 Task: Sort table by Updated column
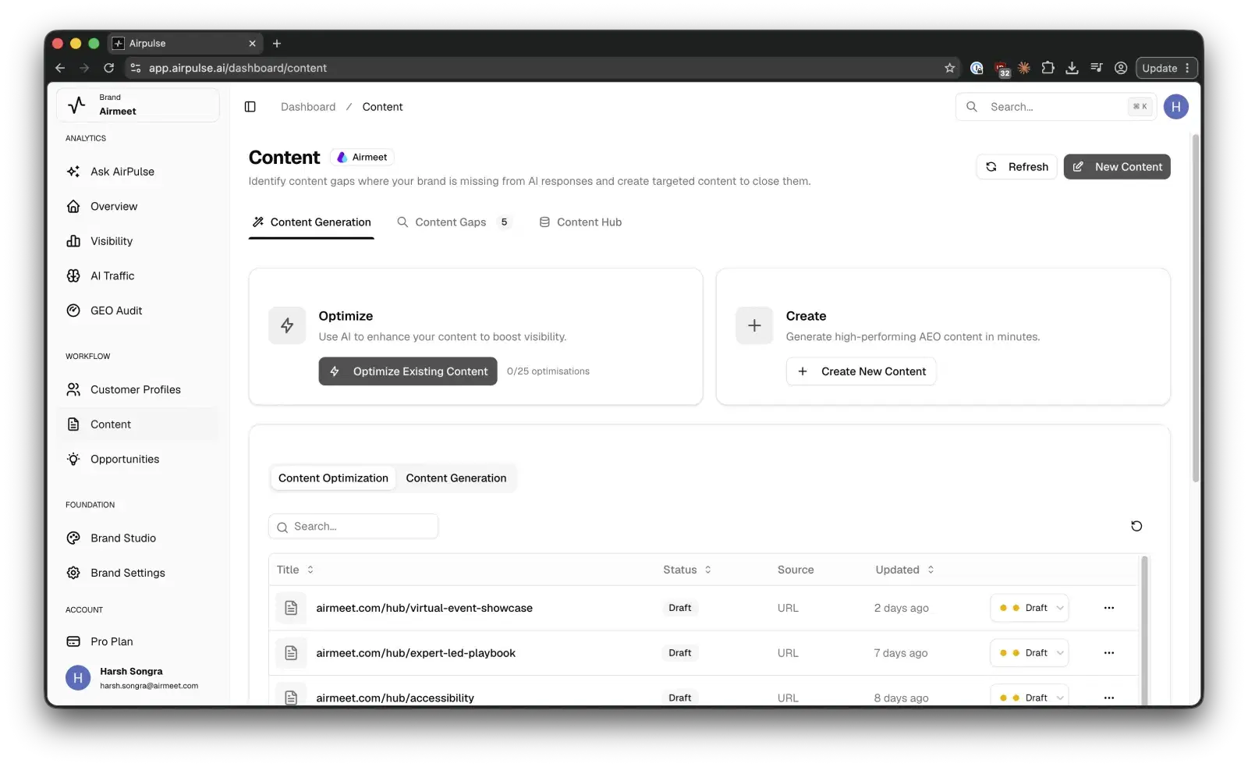[x=905, y=570]
